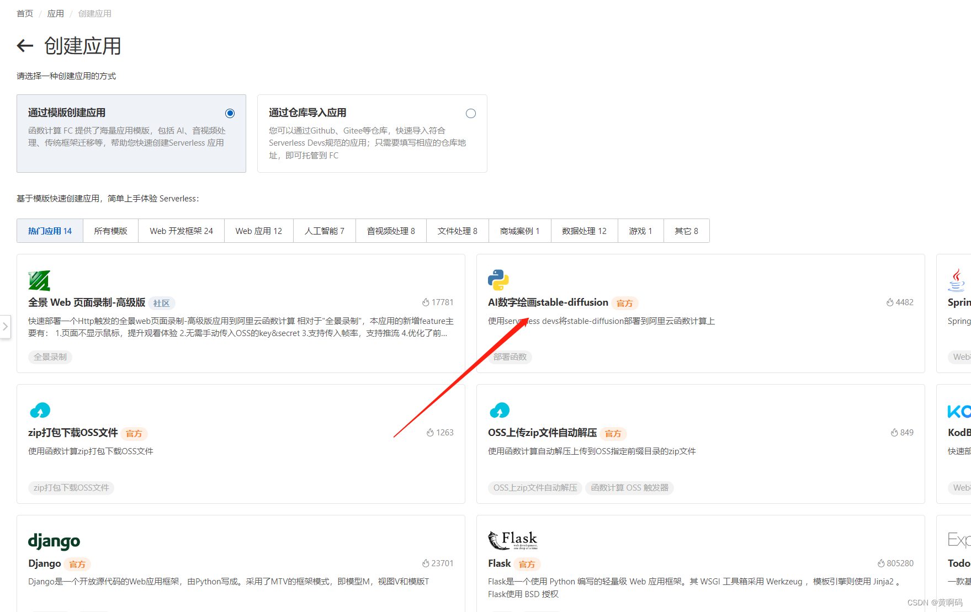Go to 首页 in breadcrumb
Image resolution: width=971 pixels, height=612 pixels.
coord(25,13)
